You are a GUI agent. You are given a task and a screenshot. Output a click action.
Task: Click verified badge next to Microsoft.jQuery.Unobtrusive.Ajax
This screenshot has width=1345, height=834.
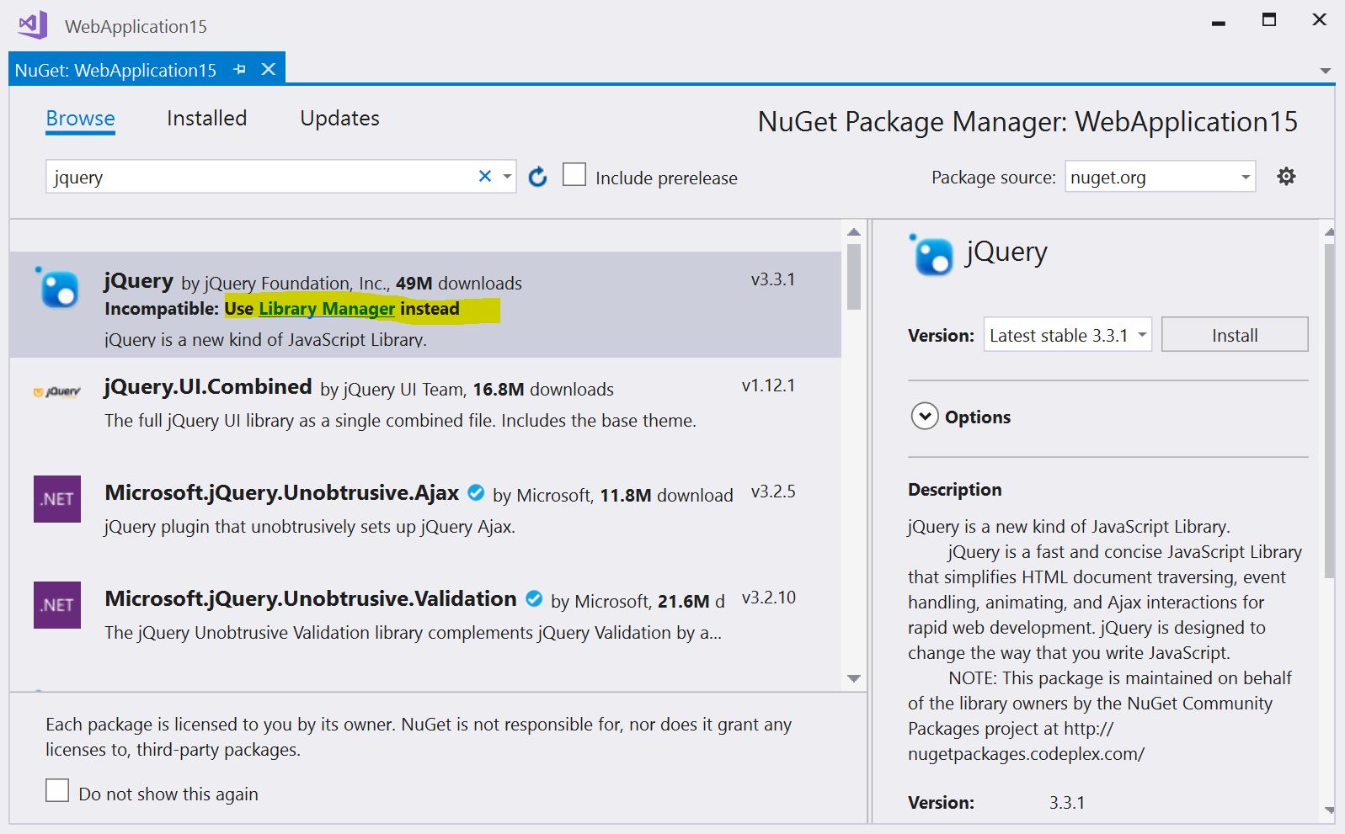pyautogui.click(x=476, y=492)
